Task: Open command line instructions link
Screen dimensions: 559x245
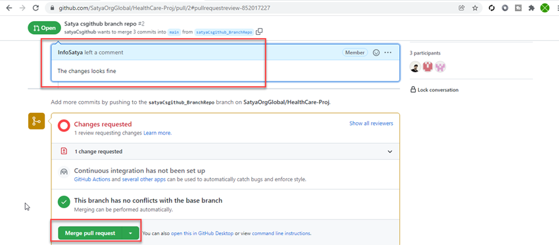Action: 281,234
